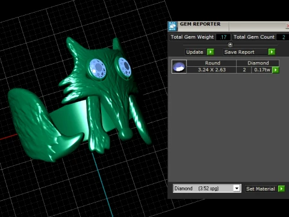289x217 pixels.
Task: Close the Gem Reporter panel
Action: [x=287, y=27]
